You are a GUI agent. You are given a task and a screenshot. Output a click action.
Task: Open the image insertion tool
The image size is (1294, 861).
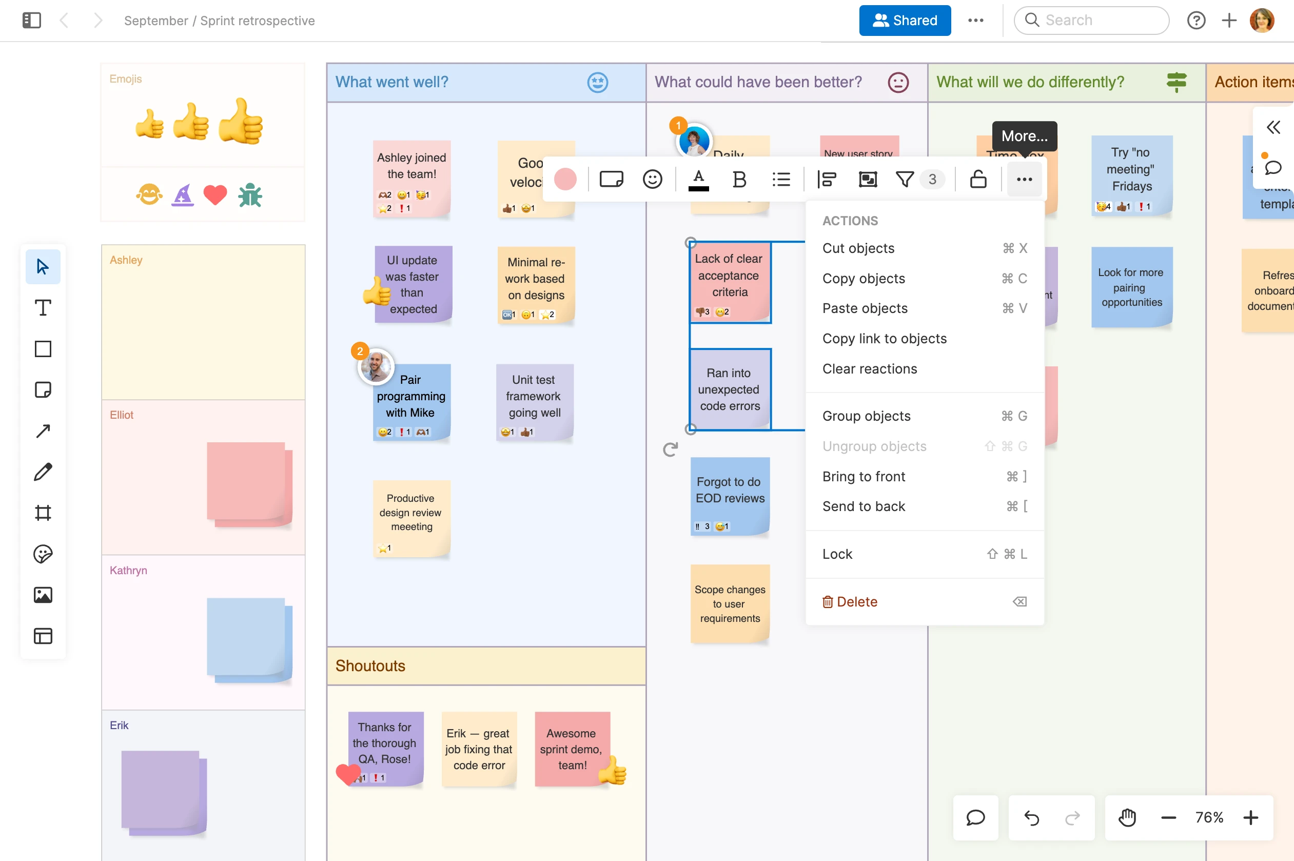(43, 595)
